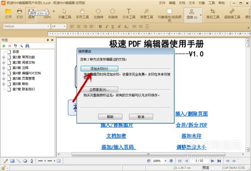Open the dropdown arrow beside 图章 (S)
Image resolution: width=251 pixels, height=171 pixels.
(x=201, y=15)
